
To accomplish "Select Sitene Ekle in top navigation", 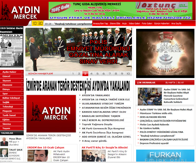I will point(115,23).
